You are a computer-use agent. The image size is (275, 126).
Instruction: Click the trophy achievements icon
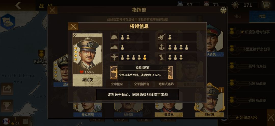tap(7, 106)
